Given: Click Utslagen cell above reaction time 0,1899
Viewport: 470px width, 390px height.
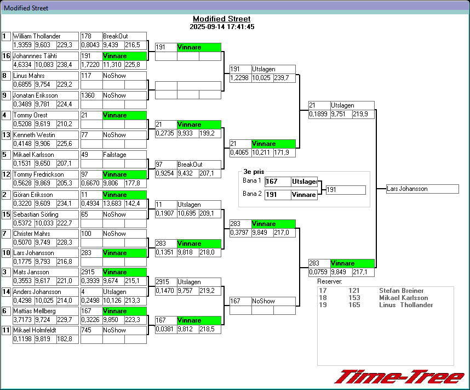Looking at the screenshot, I should pos(352,105).
